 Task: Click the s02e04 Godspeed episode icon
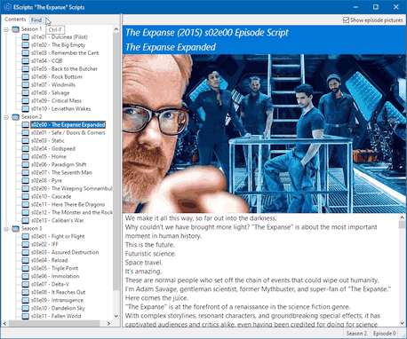click(26, 149)
